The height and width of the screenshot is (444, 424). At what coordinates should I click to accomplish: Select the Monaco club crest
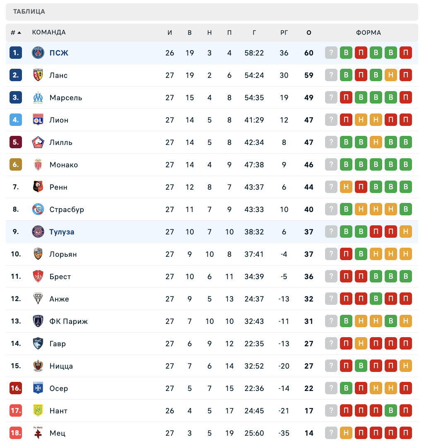click(x=38, y=165)
